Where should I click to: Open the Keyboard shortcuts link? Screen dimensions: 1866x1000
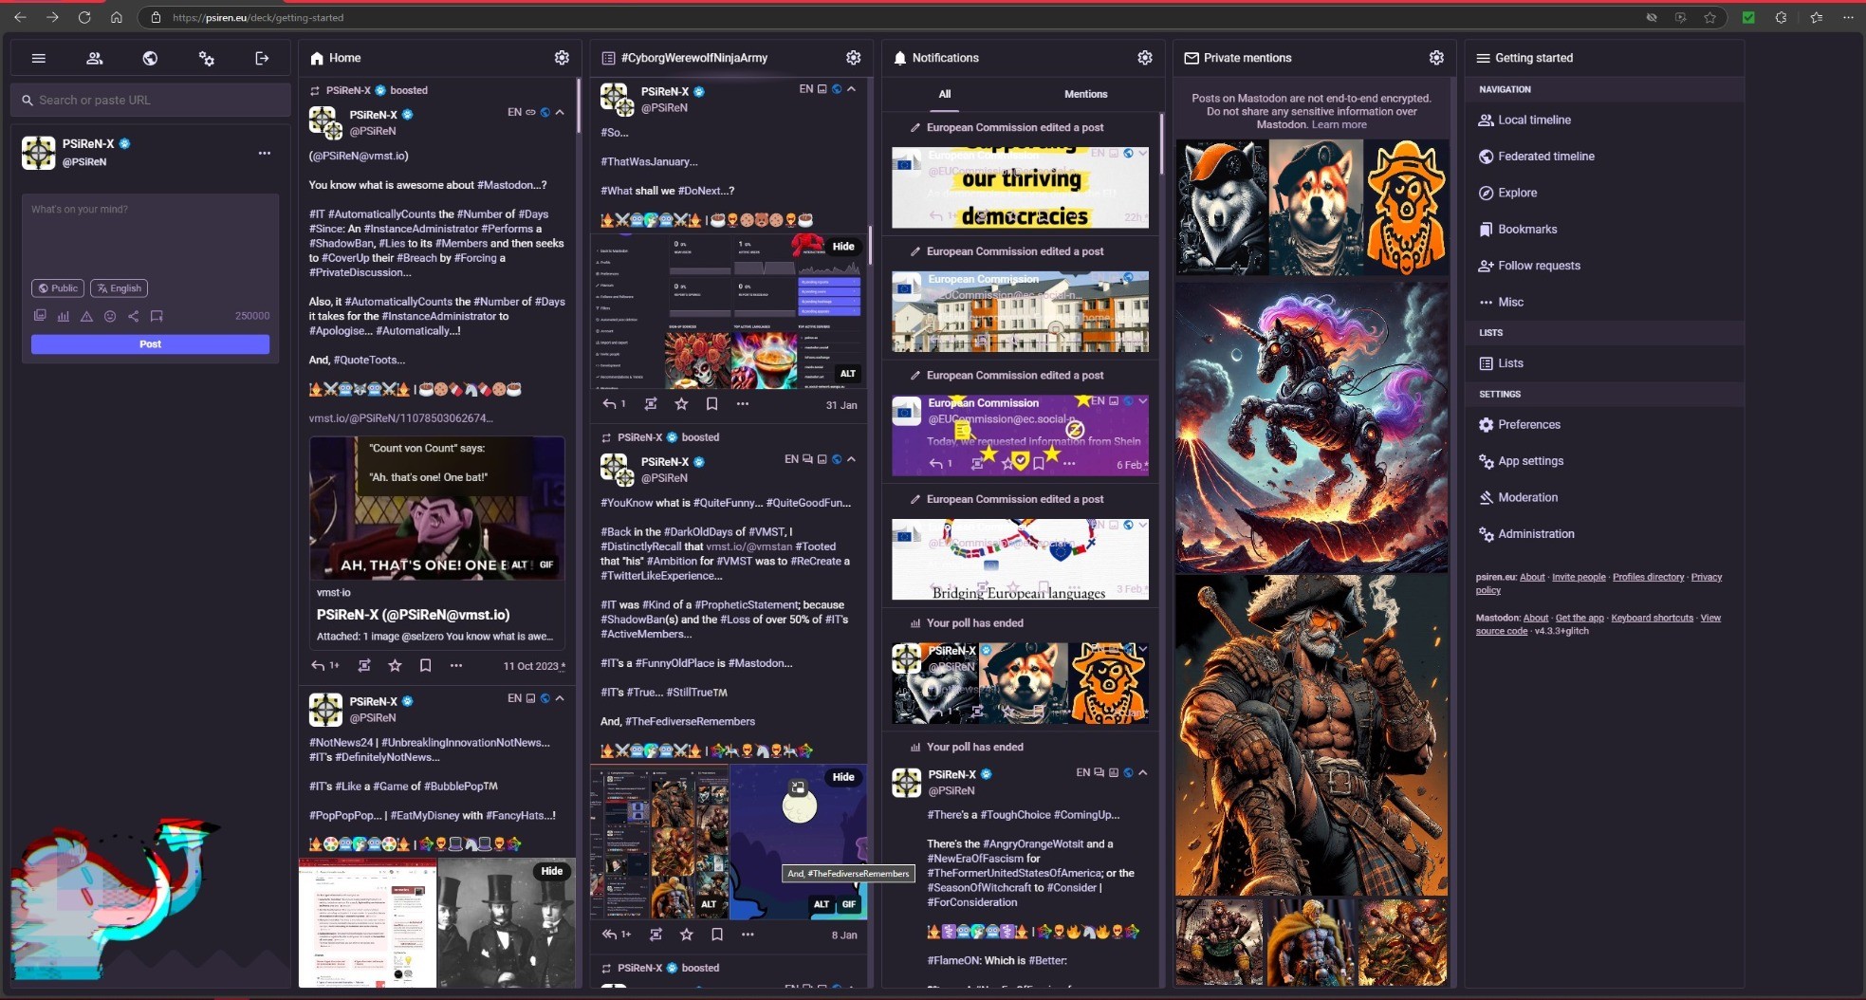click(x=1652, y=618)
